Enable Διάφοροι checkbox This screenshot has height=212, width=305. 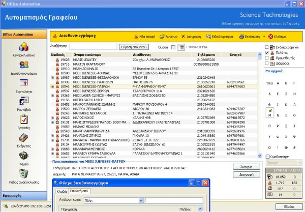tap(267, 63)
